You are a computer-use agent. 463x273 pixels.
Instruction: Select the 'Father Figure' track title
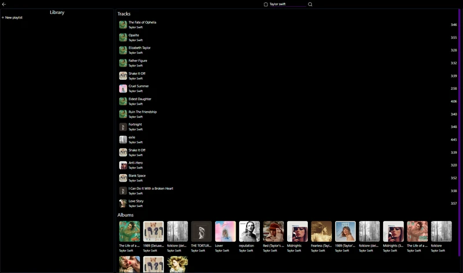[138, 61]
